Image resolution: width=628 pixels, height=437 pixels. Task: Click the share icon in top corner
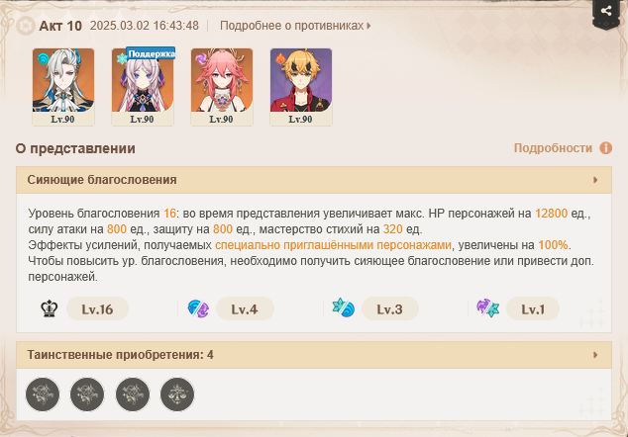pyautogui.click(x=606, y=11)
